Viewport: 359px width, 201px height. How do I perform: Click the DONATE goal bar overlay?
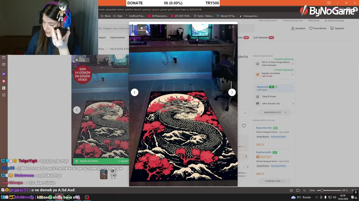173,3
